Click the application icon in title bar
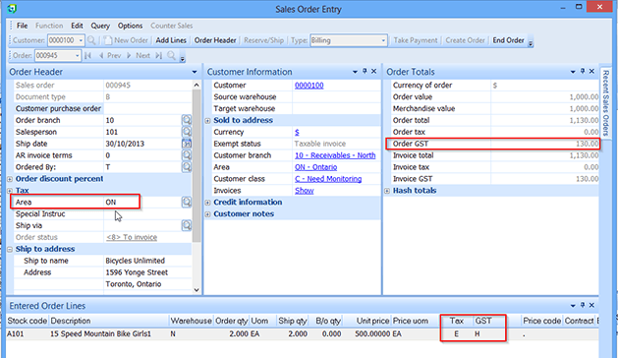Image resolution: width=618 pixels, height=358 pixels. (12, 8)
